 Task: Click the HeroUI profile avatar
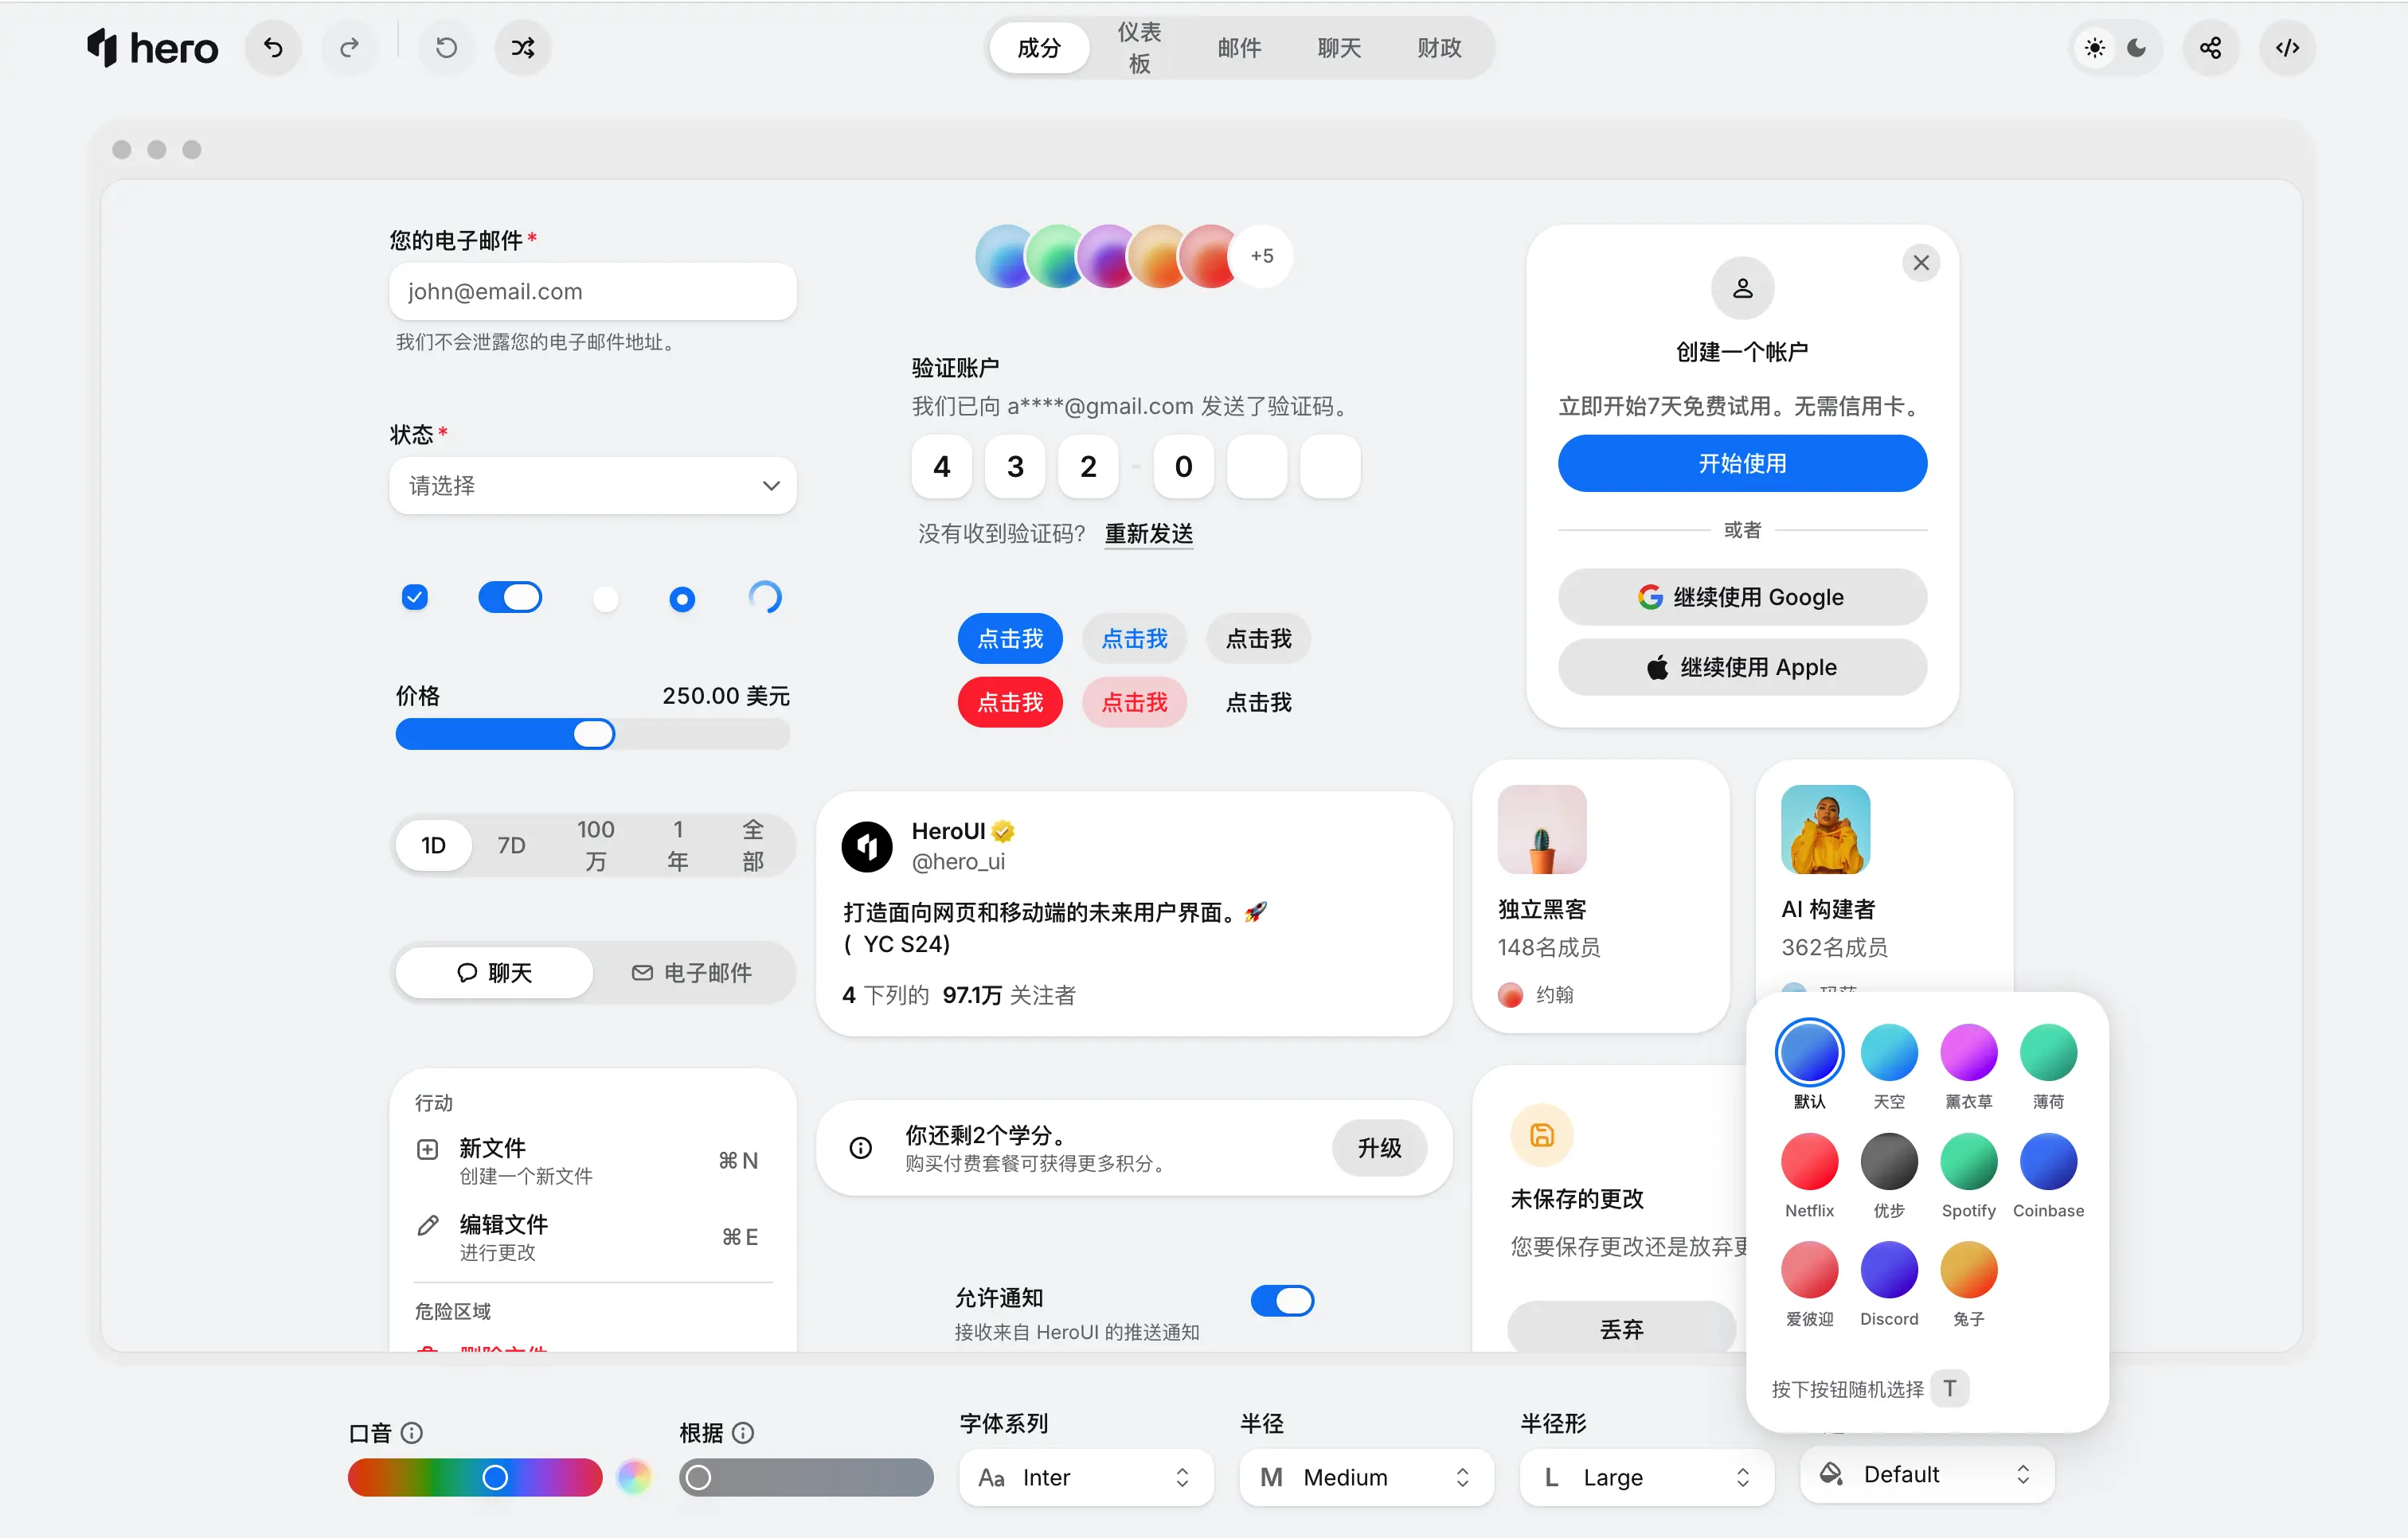click(x=867, y=846)
